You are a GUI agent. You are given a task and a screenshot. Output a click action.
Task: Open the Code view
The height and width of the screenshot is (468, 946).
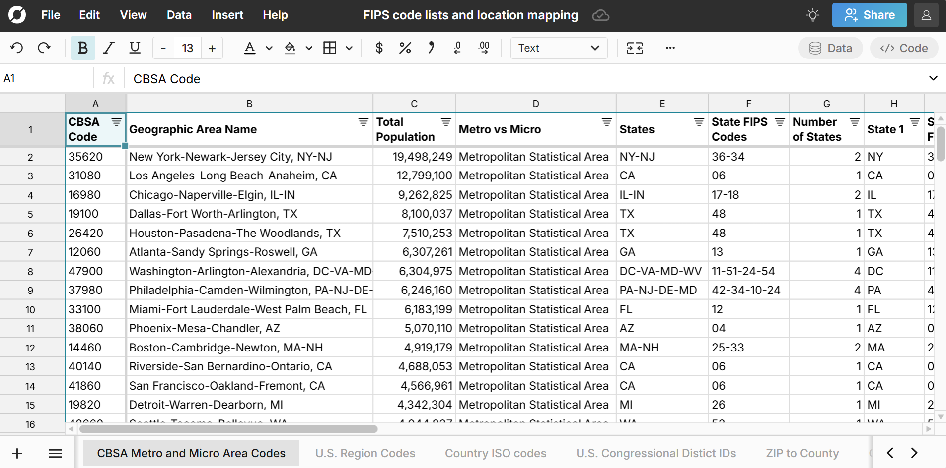point(903,48)
